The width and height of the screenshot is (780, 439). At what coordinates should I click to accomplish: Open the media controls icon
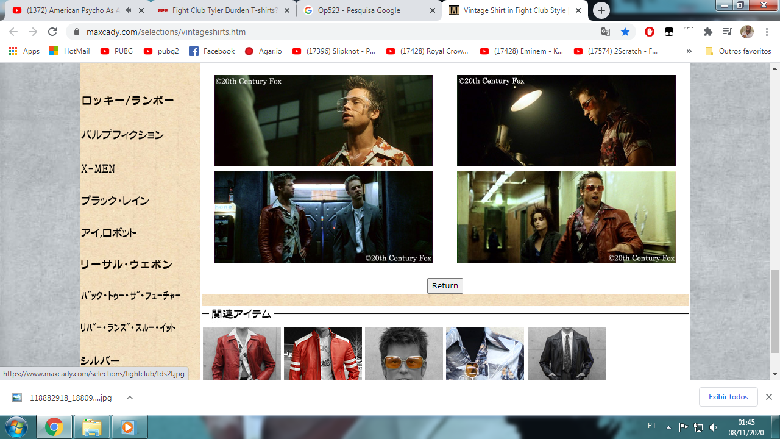point(727,32)
